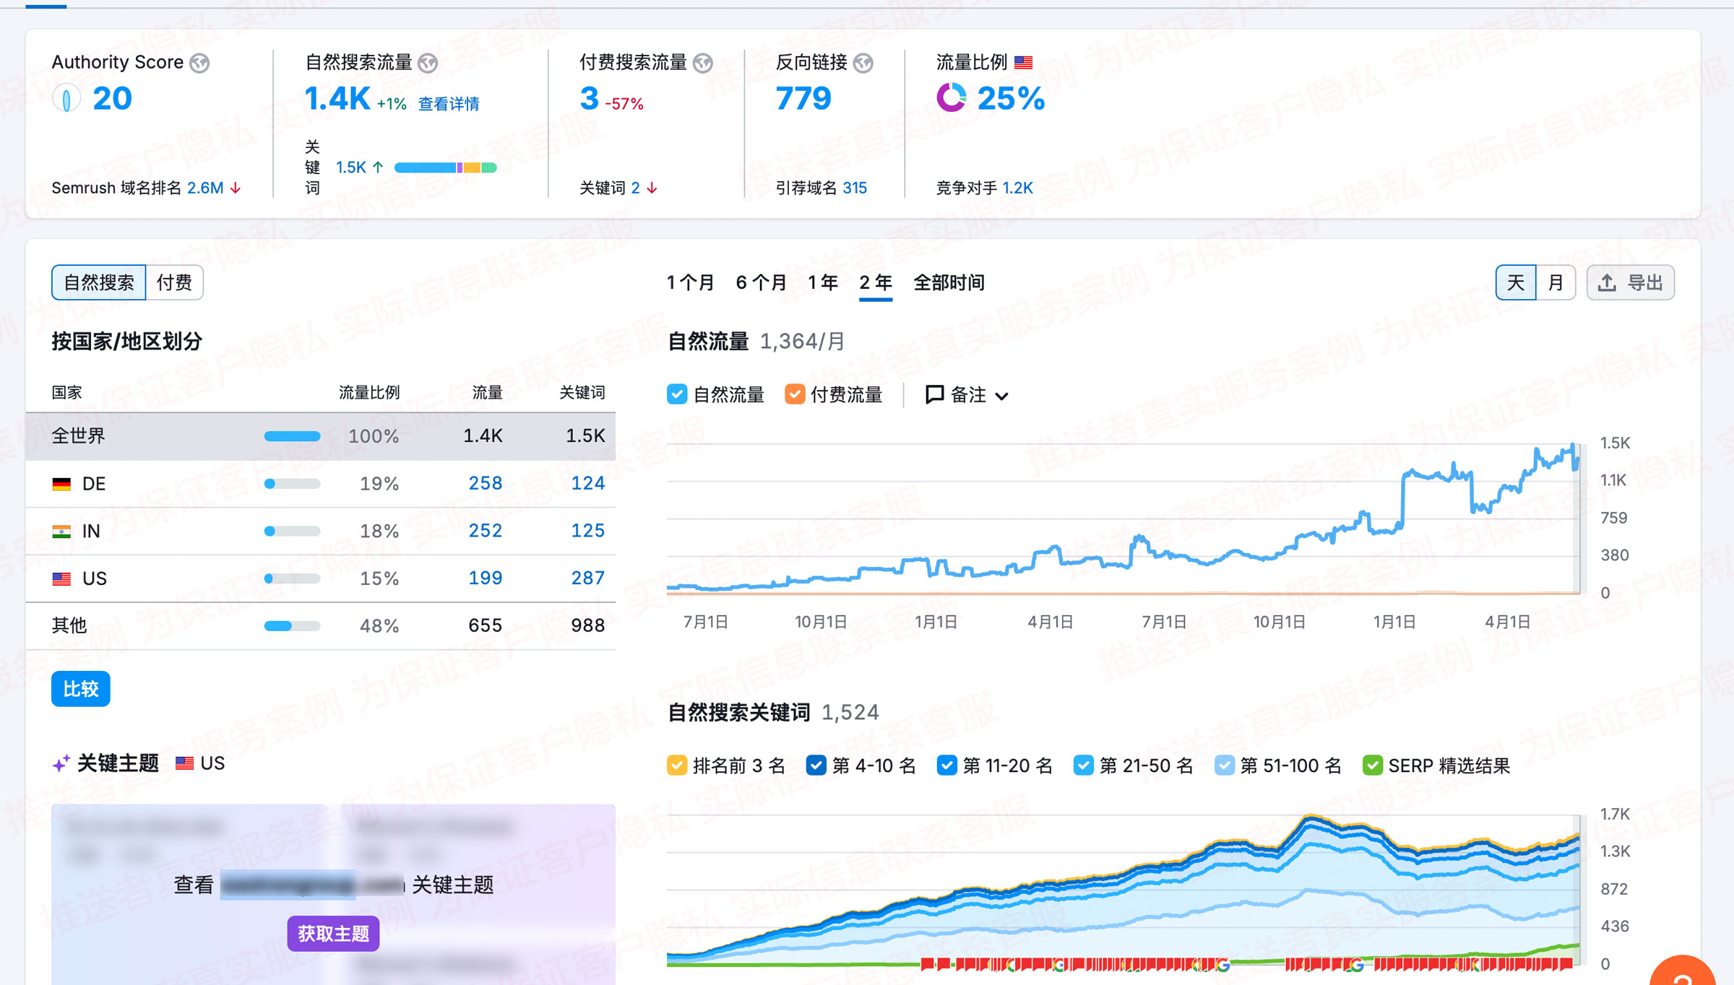This screenshot has height=985, width=1734.
Task: Sort by the 流量比例 column header
Action: pyautogui.click(x=369, y=393)
